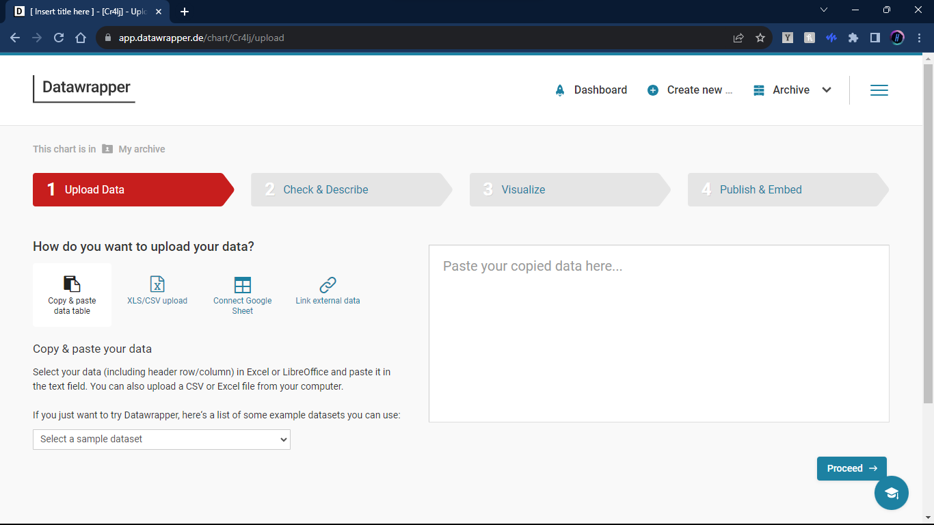Select the Link external data icon
The height and width of the screenshot is (525, 934).
pyautogui.click(x=328, y=284)
